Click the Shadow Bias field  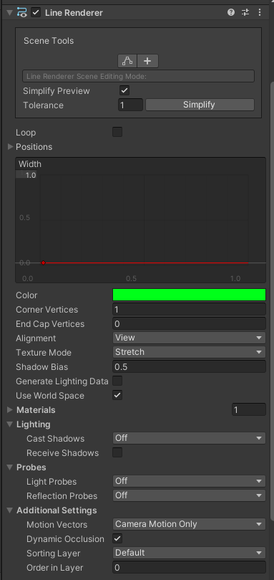tap(189, 366)
